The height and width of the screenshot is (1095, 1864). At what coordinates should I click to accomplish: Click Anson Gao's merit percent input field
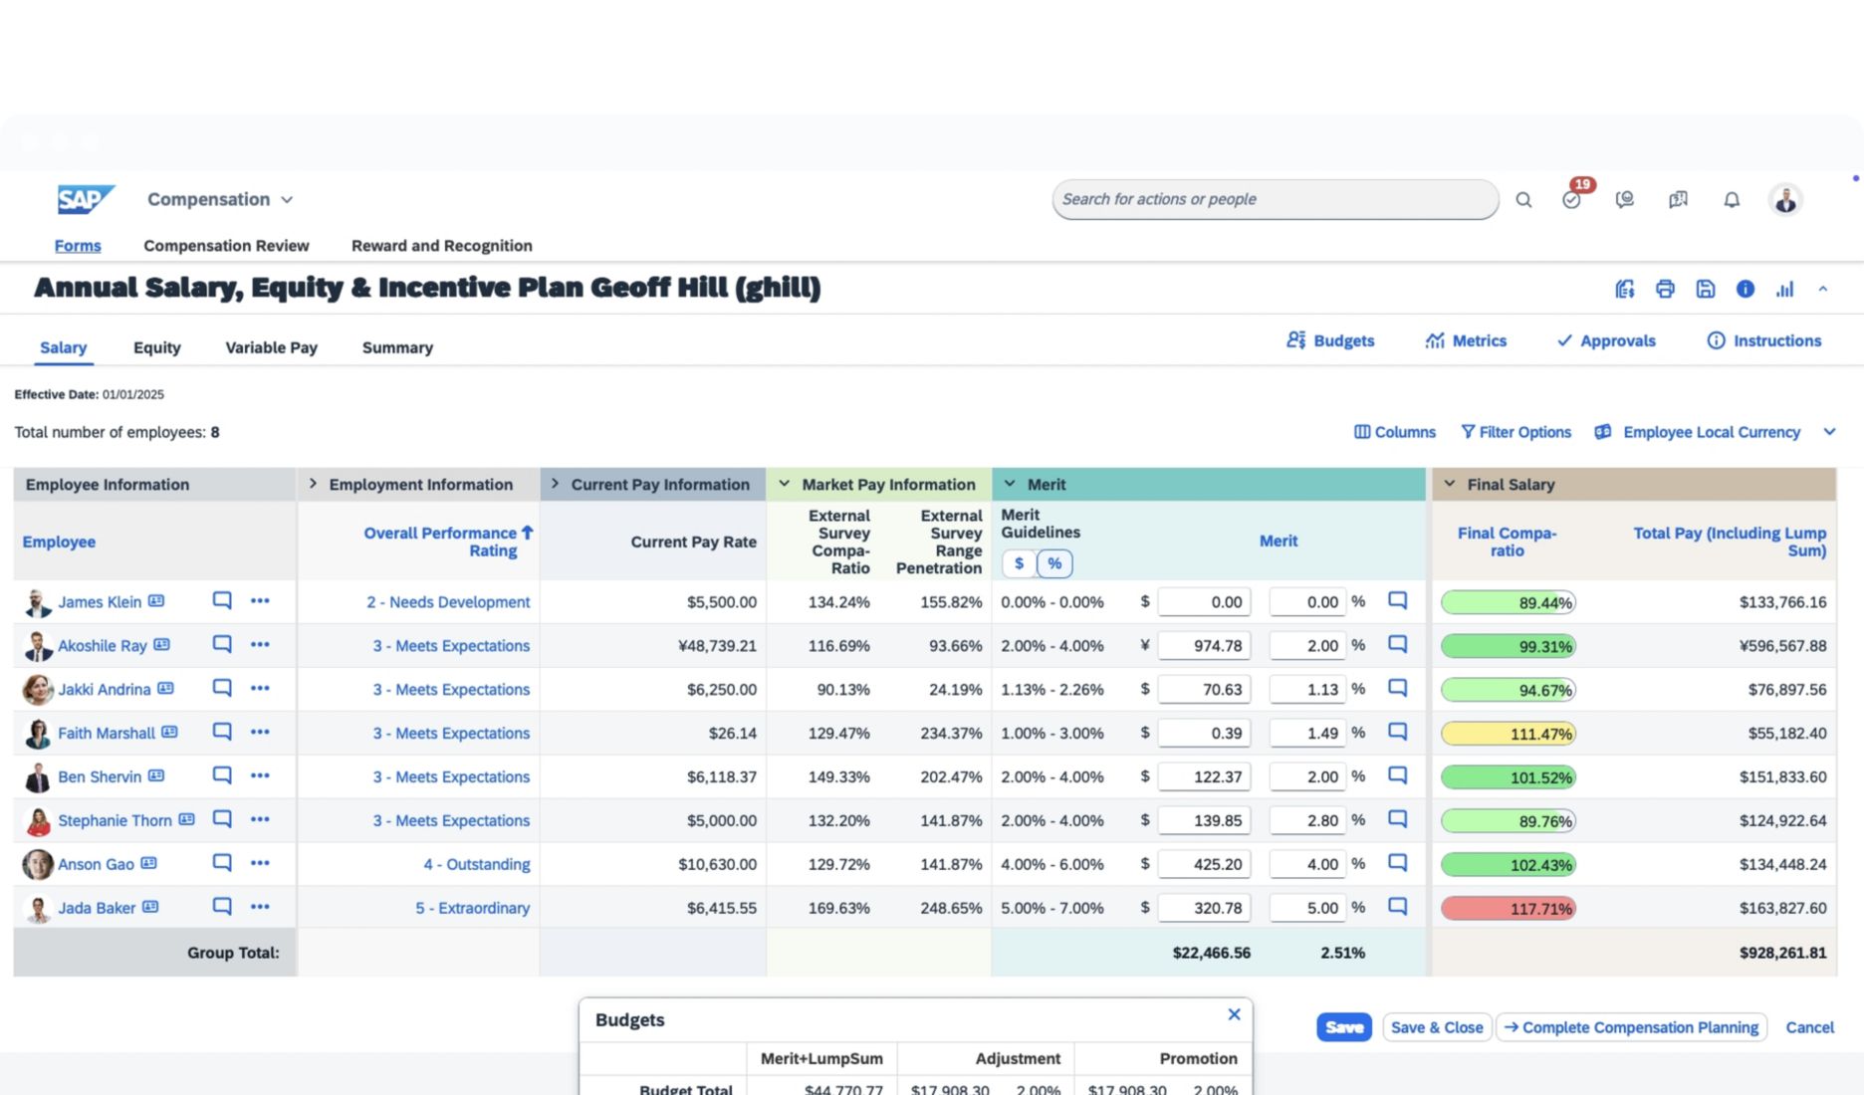click(1307, 864)
